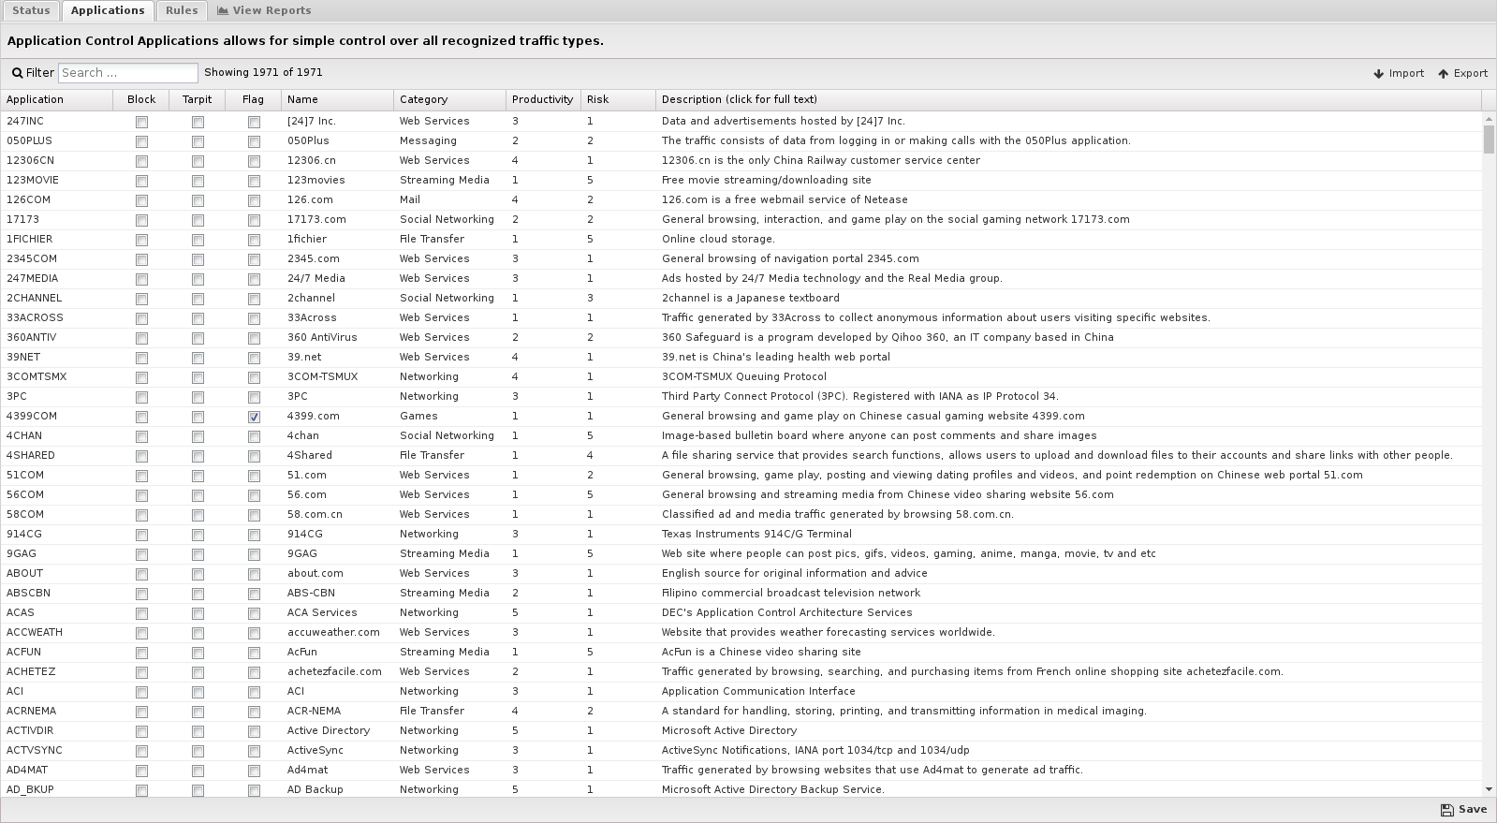The height and width of the screenshot is (823, 1497).
Task: Sort by the Category column header
Action: (x=423, y=99)
